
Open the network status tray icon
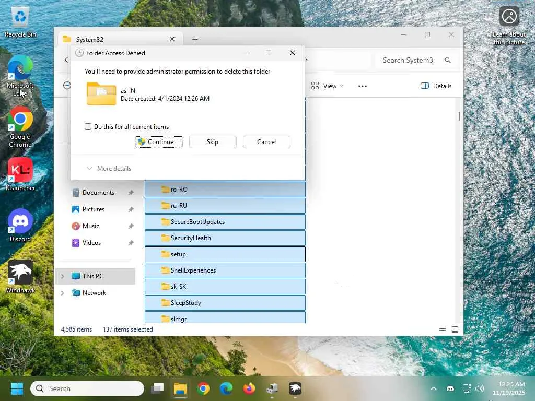(x=467, y=388)
